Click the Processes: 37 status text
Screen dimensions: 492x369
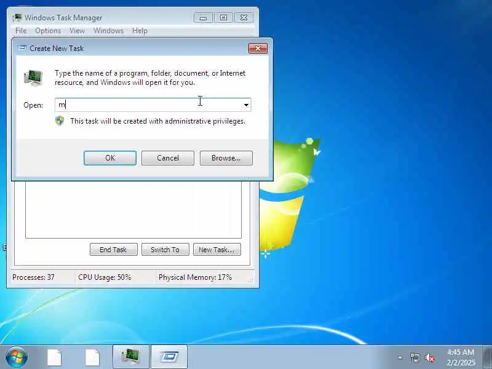[33, 277]
